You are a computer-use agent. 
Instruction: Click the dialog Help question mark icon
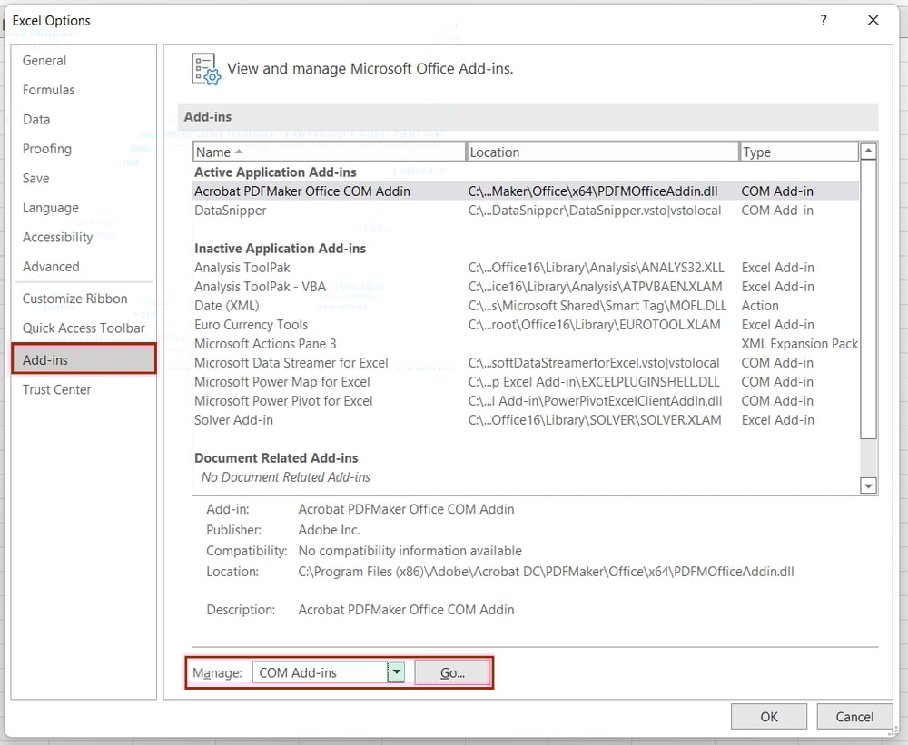824,20
